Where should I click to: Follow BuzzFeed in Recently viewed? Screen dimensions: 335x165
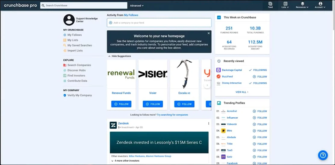click(x=260, y=77)
